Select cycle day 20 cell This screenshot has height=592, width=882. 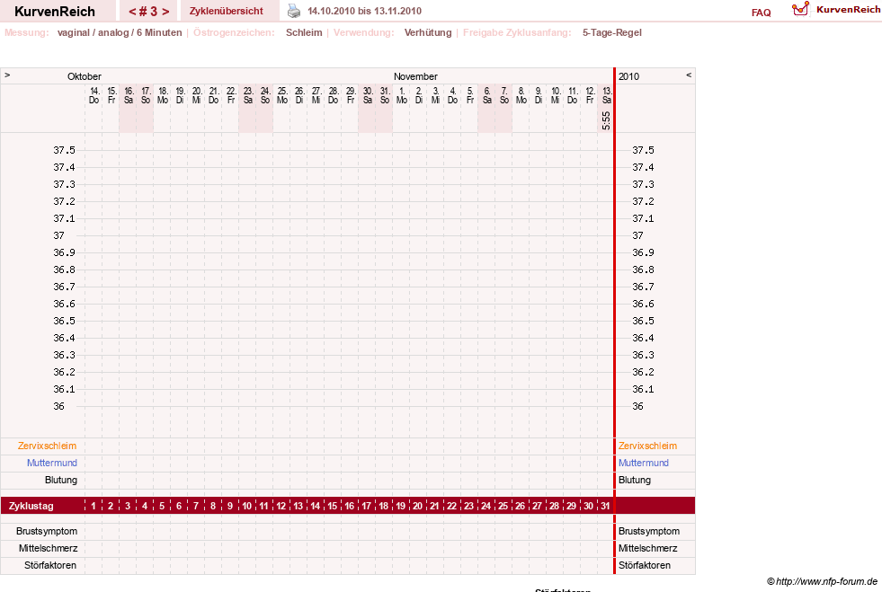417,506
